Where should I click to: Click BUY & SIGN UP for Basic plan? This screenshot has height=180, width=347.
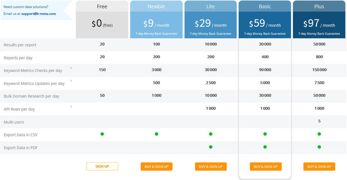[266, 167]
